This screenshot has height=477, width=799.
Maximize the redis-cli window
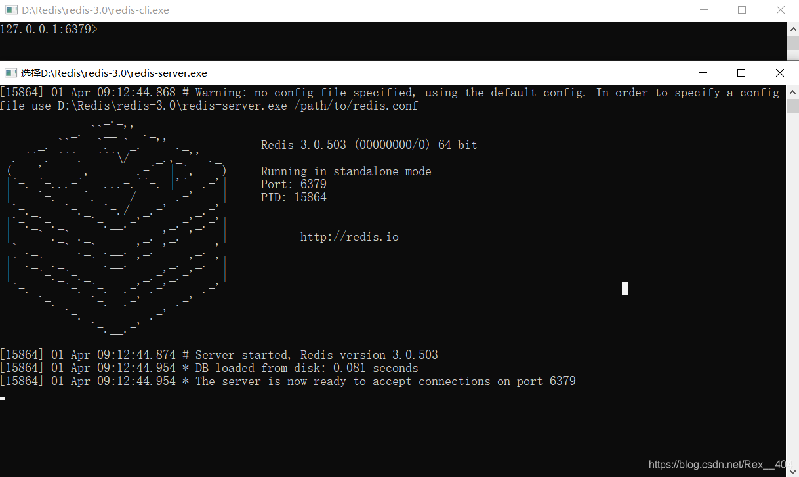pyautogui.click(x=741, y=10)
